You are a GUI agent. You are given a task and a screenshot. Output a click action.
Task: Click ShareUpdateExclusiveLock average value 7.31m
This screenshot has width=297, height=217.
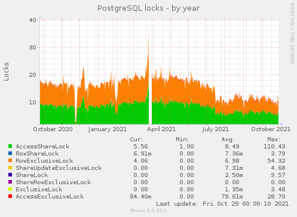[x=234, y=168]
